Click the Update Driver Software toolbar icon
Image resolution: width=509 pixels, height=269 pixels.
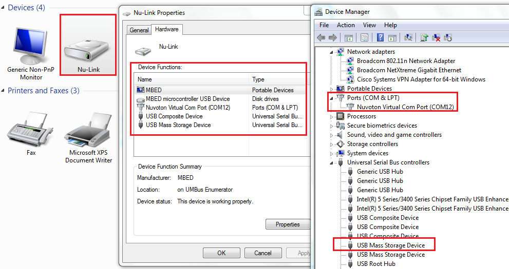424,37
